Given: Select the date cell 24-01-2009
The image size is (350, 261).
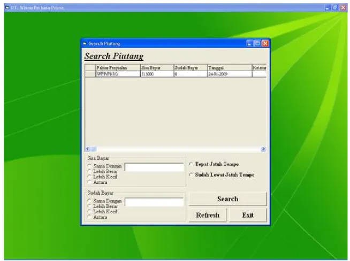Looking at the screenshot, I should pos(230,74).
